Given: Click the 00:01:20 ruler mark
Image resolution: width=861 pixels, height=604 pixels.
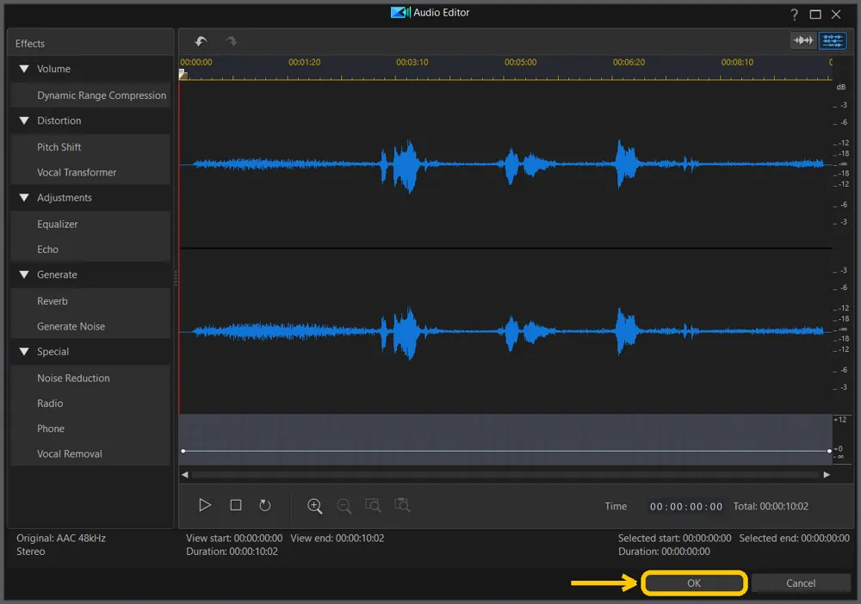Looking at the screenshot, I should pos(304,62).
